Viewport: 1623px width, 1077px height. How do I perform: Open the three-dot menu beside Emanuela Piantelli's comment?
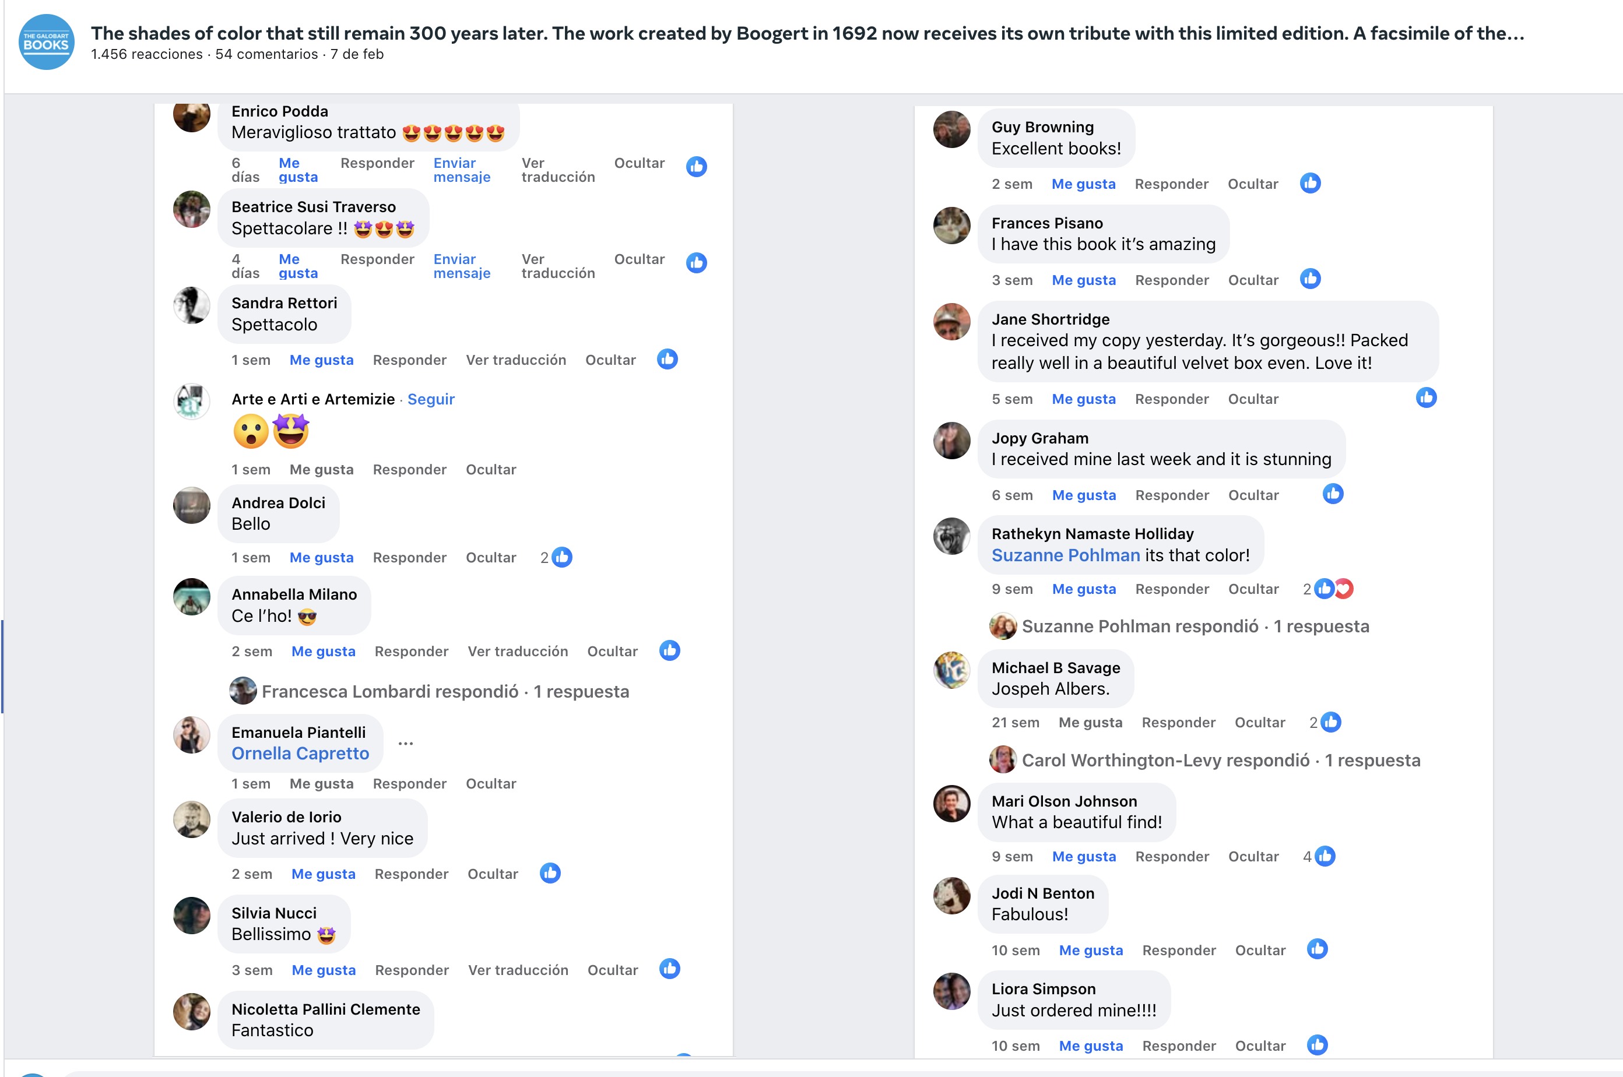click(405, 744)
